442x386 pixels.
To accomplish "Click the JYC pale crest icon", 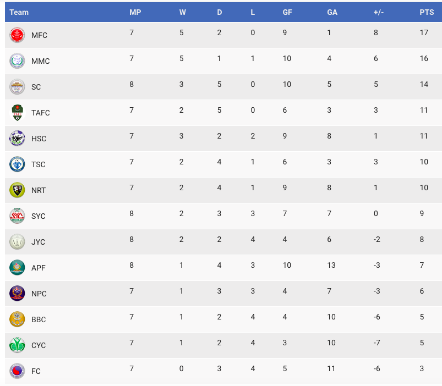I will pyautogui.click(x=17, y=242).
